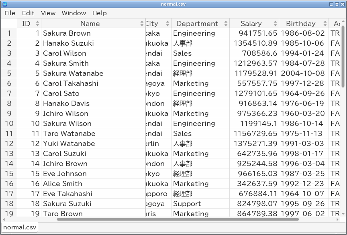Click the Support department cell
This screenshot has height=235, width=347.
tap(200, 204)
